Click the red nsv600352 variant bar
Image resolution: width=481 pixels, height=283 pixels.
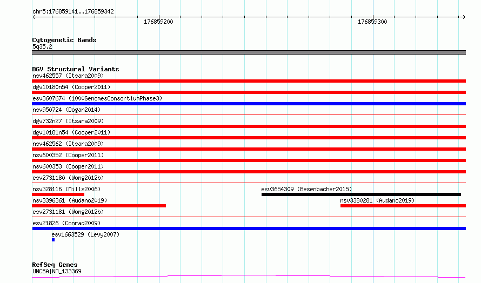pos(249,160)
